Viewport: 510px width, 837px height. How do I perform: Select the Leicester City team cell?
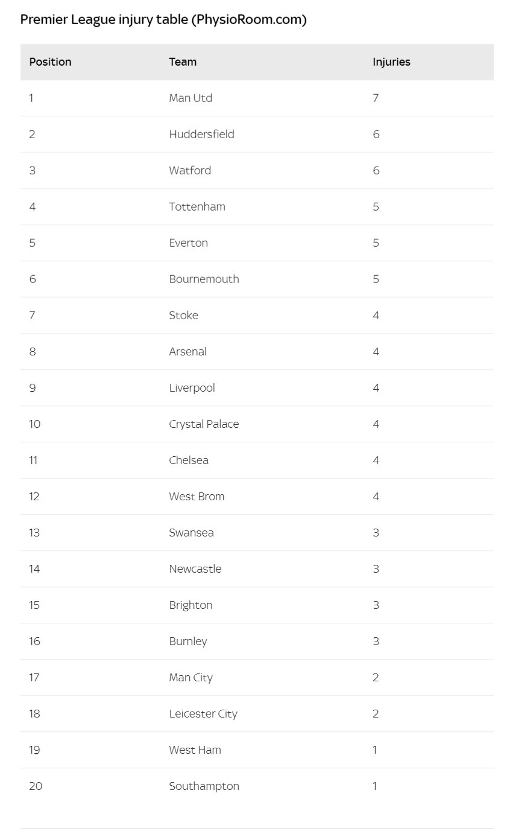click(x=203, y=714)
